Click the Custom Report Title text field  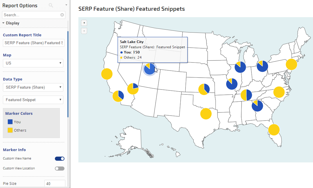click(x=33, y=43)
